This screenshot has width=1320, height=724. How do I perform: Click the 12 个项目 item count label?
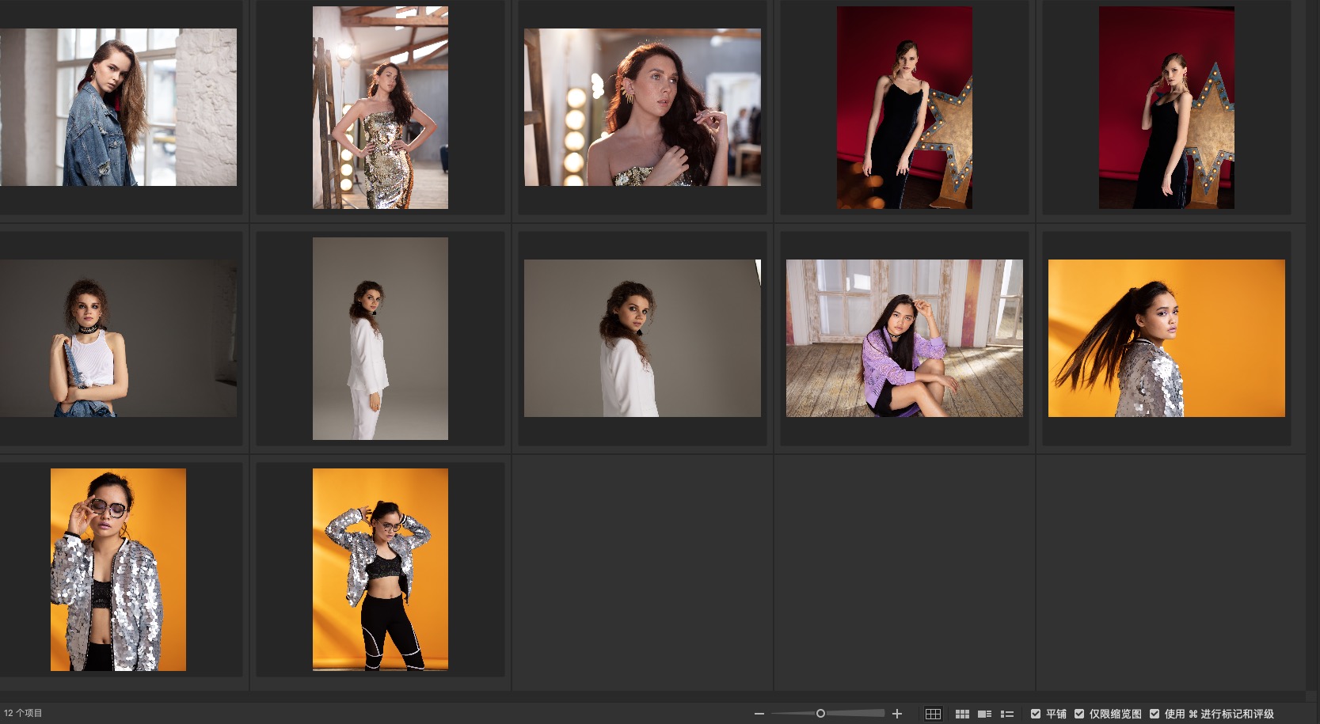[x=23, y=714]
